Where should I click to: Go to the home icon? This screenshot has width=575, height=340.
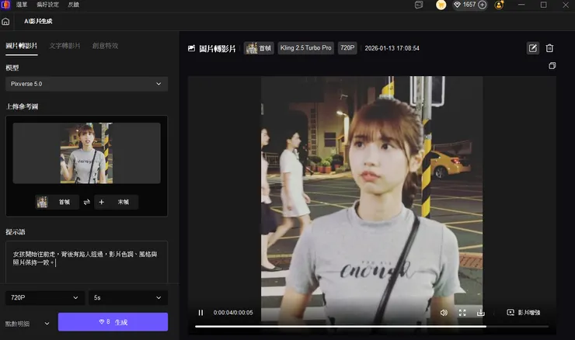tap(5, 21)
